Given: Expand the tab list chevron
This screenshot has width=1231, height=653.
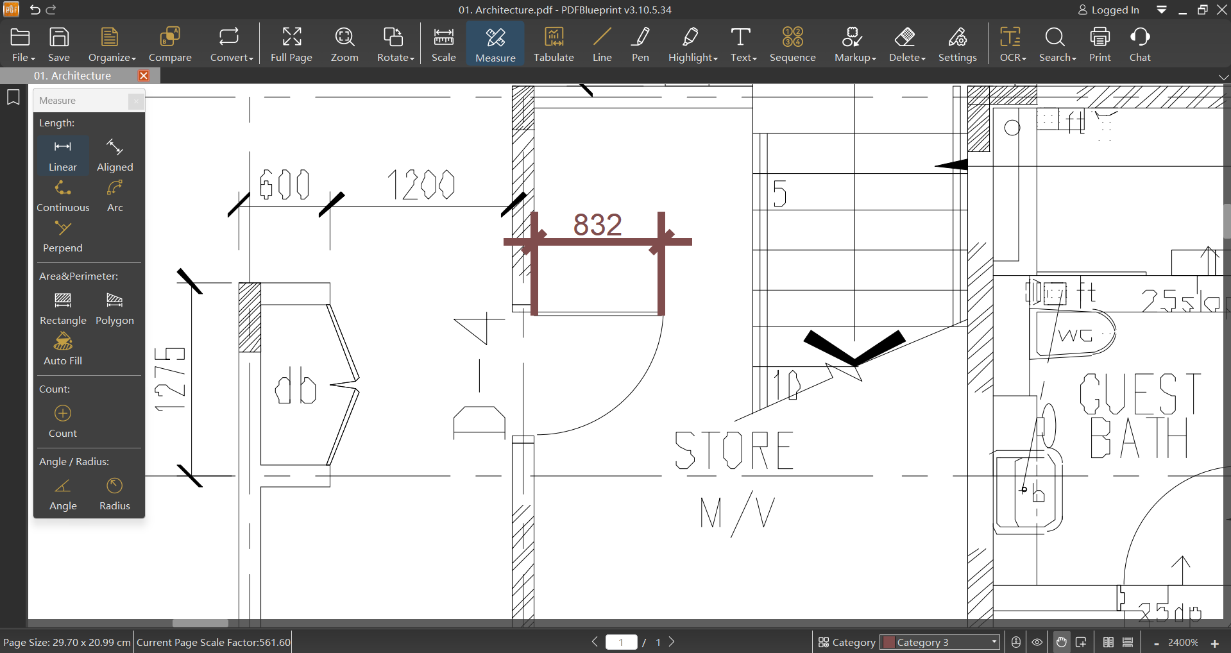Looking at the screenshot, I should (1223, 77).
